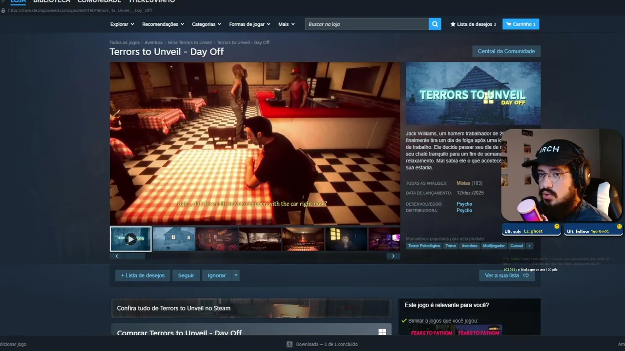The image size is (625, 351).
Task: Open the BIBLIOTECA tab
Action: click(52, 1)
